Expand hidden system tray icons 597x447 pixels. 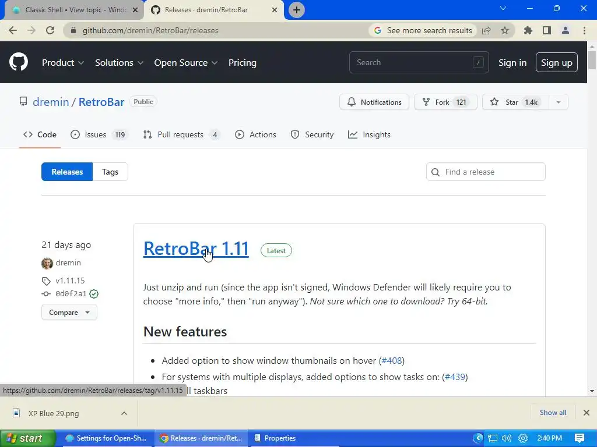pos(478,438)
